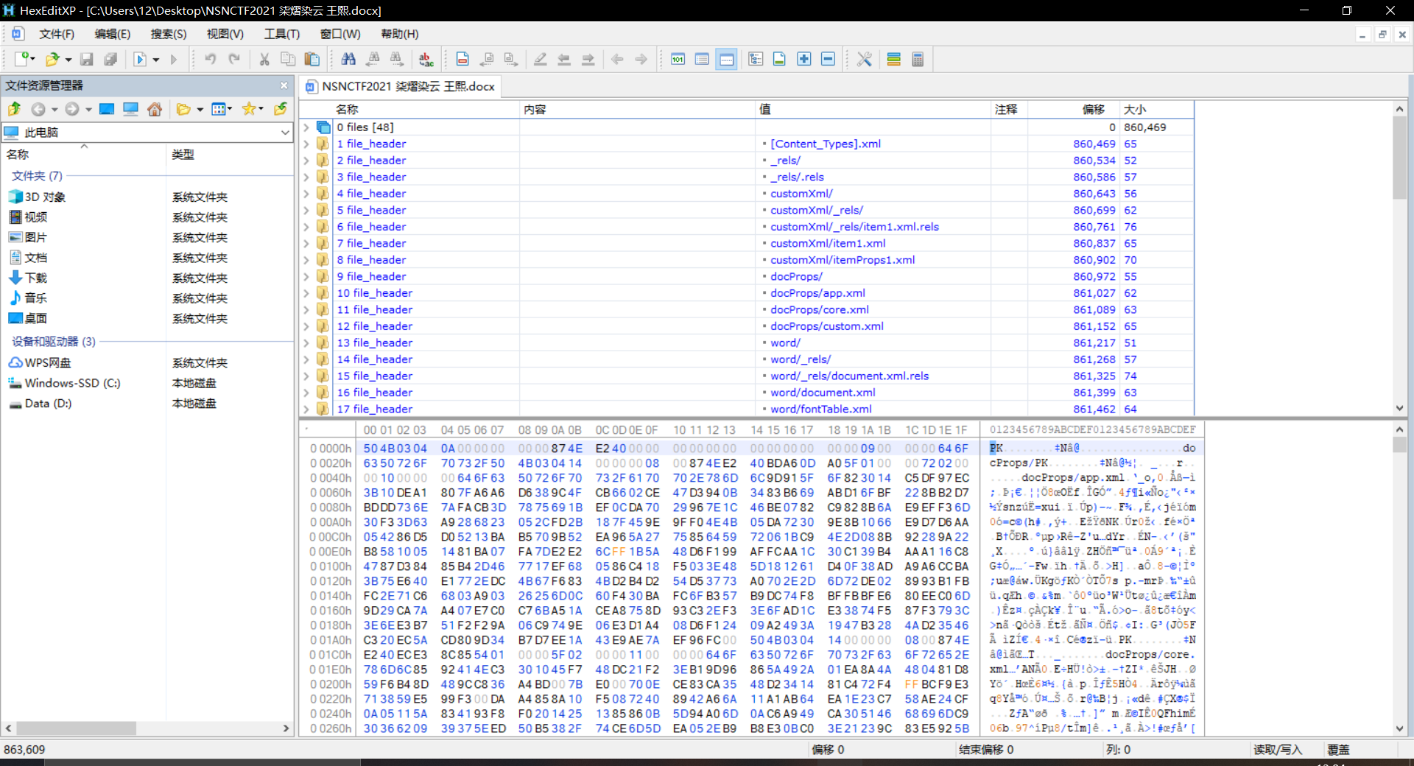
Task: Click the scroll-down arrow of hex view
Action: 1399,728
